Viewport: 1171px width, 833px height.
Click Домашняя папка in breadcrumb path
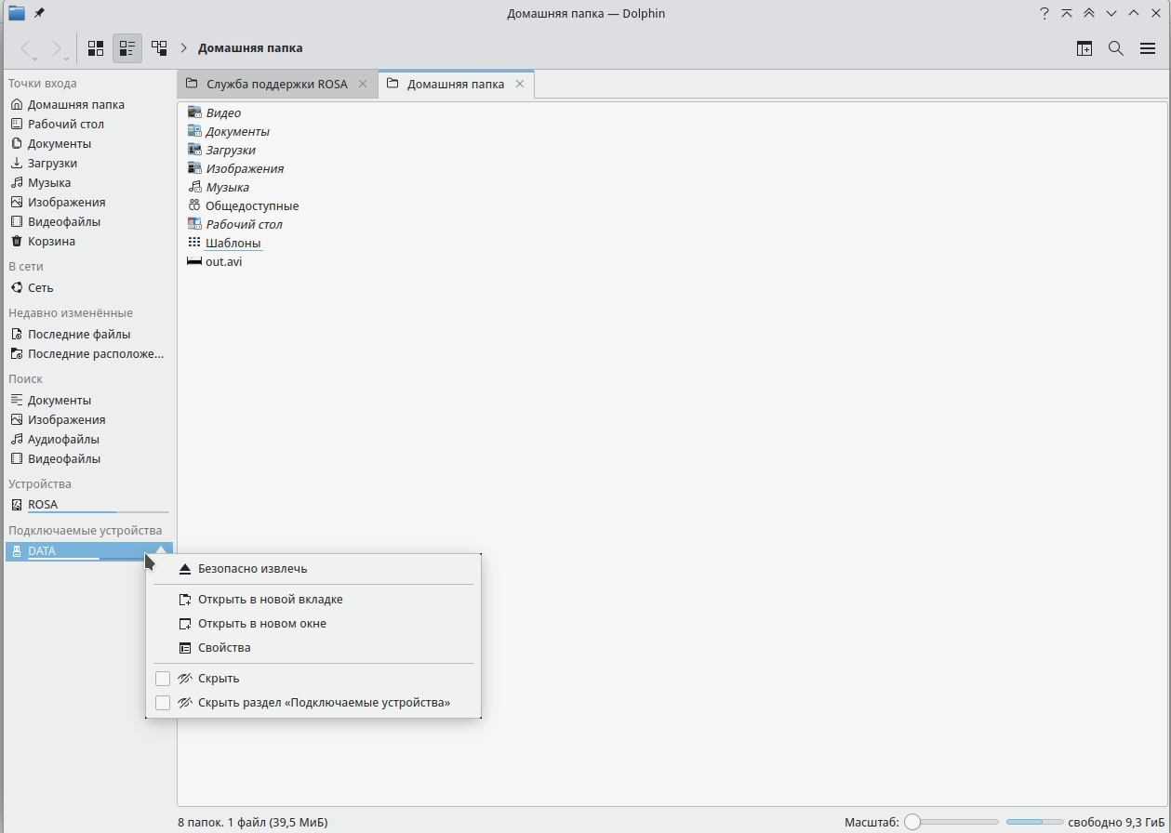coord(250,48)
